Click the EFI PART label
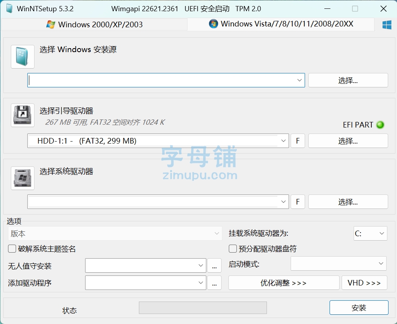Screen dimensions: 397x324 (x=358, y=125)
